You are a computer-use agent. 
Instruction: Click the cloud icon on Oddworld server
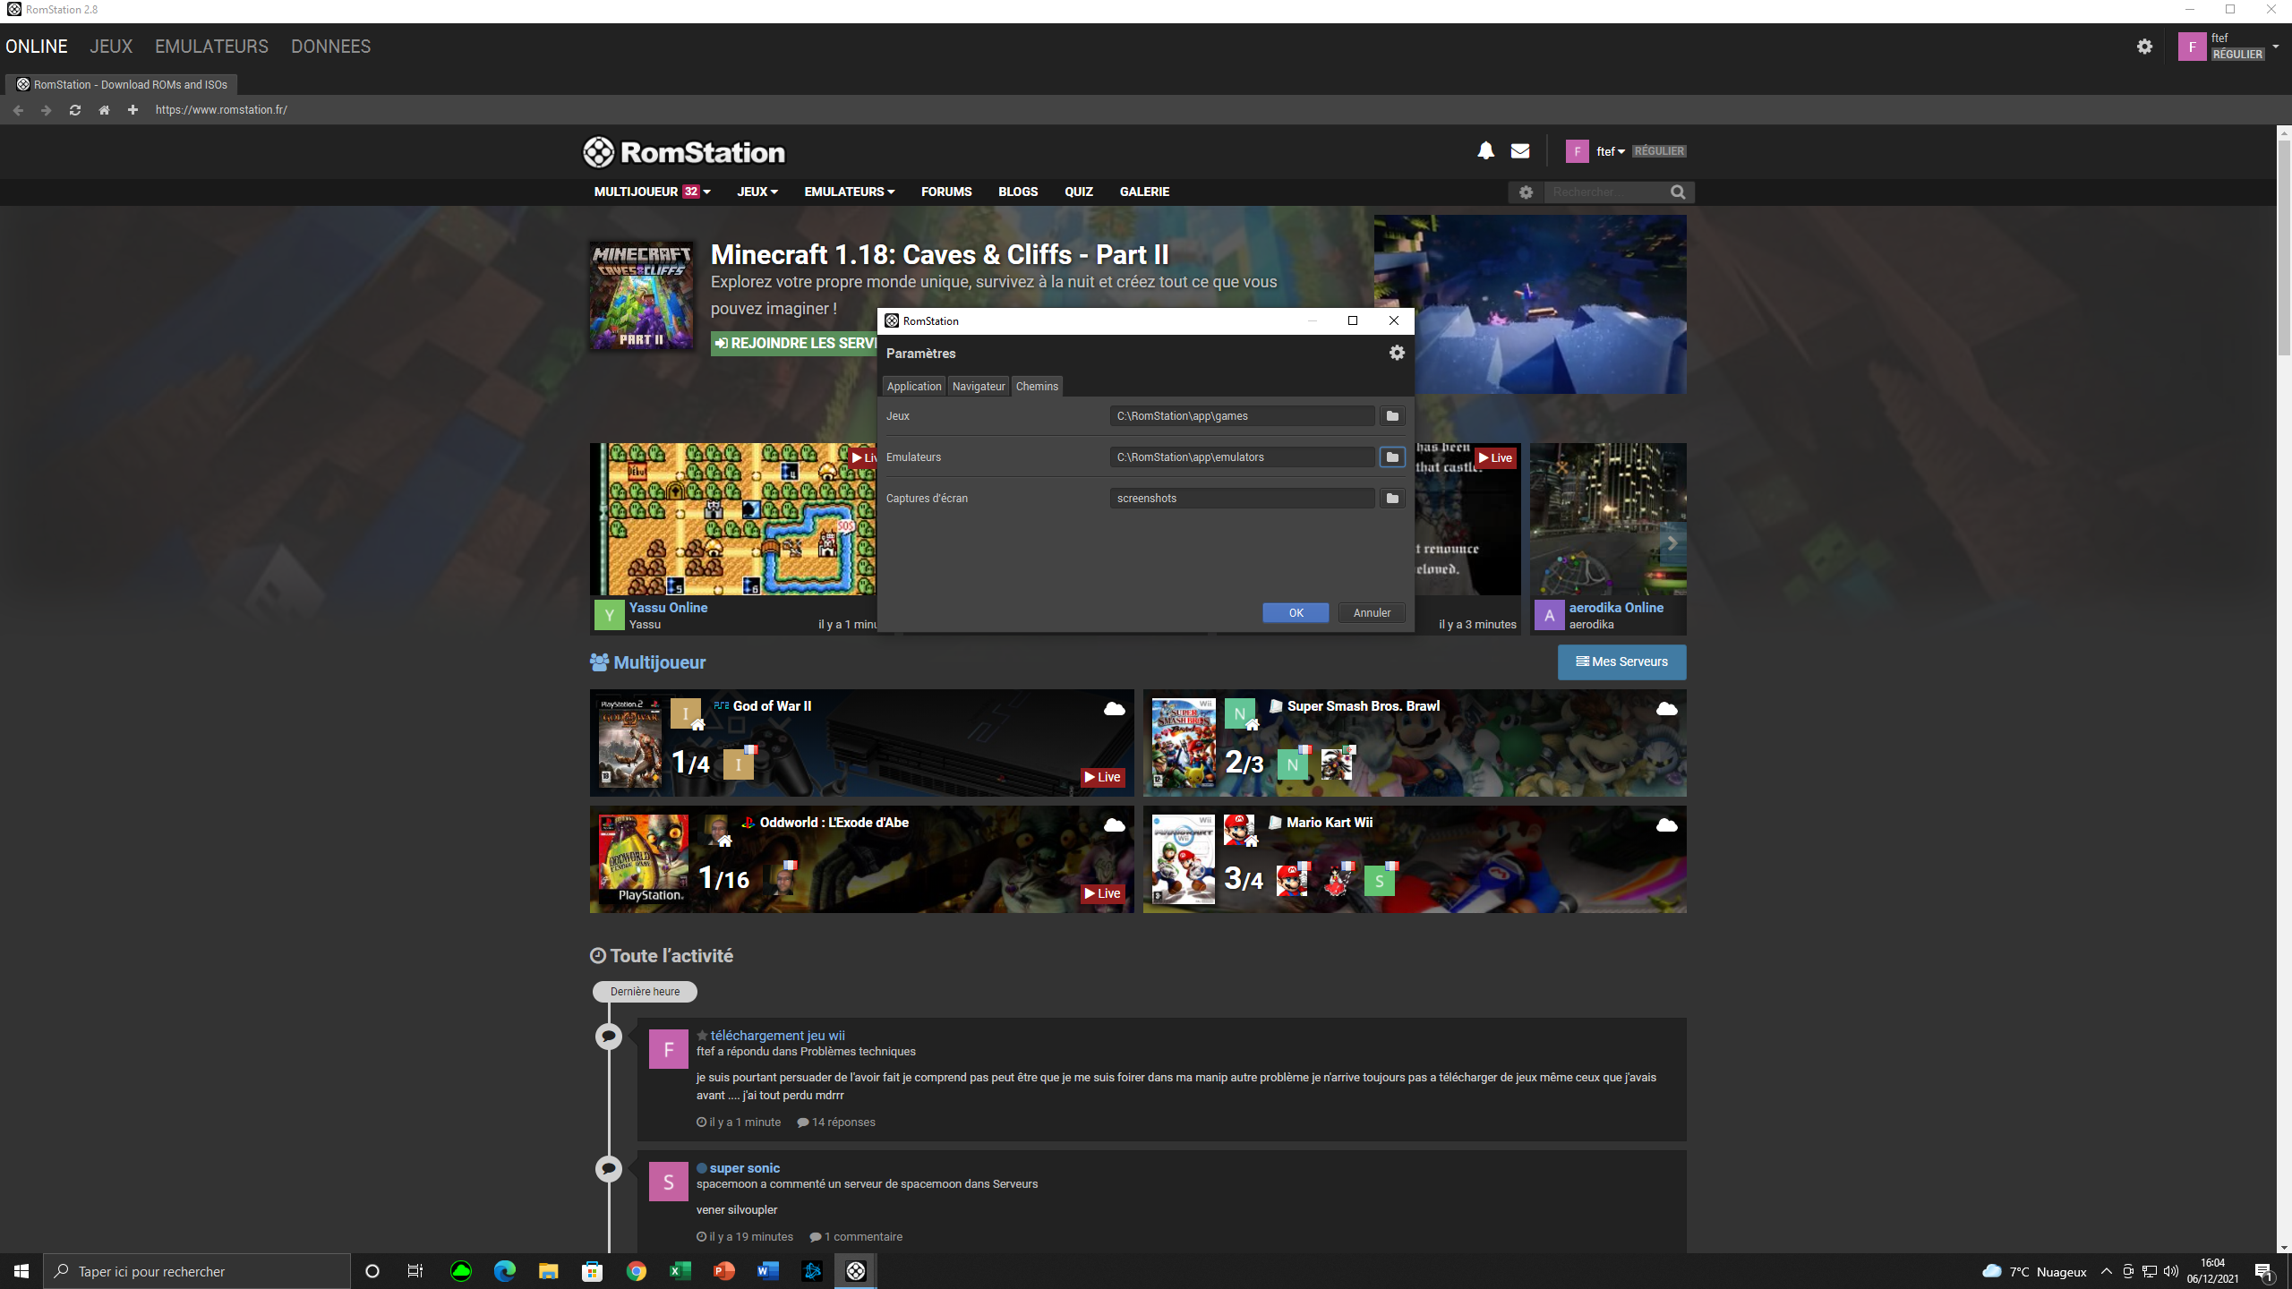coord(1114,825)
